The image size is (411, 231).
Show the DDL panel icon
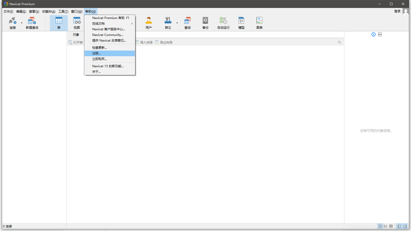tap(380, 34)
